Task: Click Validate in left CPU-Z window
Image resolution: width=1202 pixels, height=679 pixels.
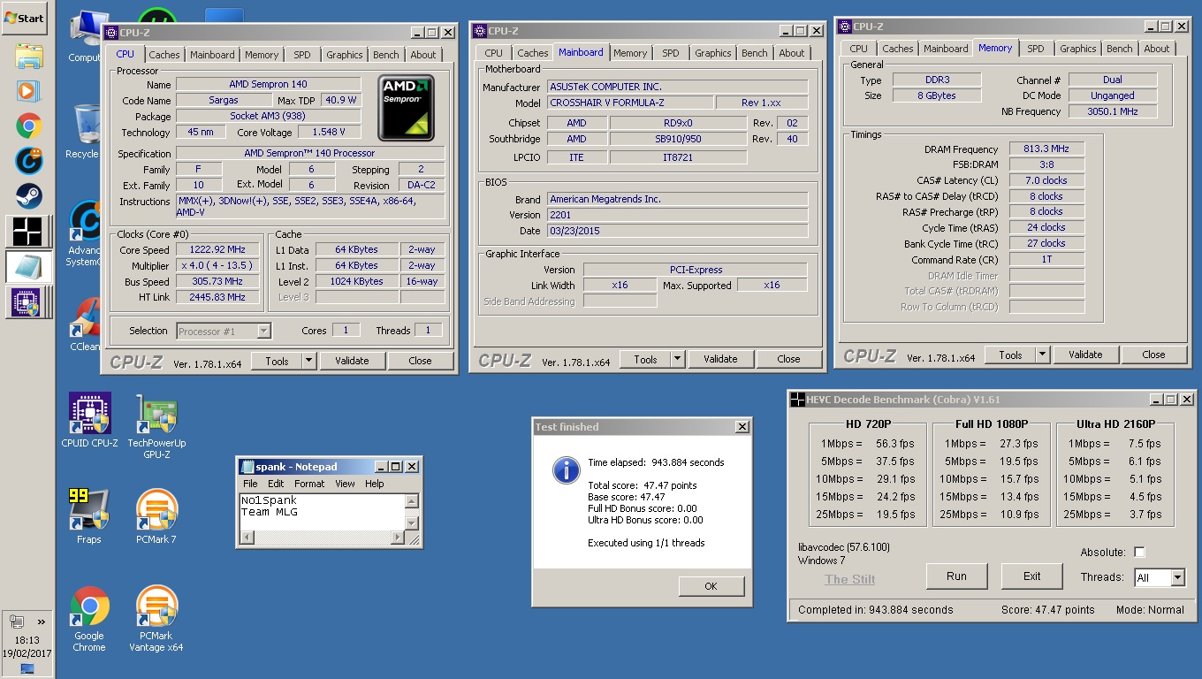Action: point(352,361)
